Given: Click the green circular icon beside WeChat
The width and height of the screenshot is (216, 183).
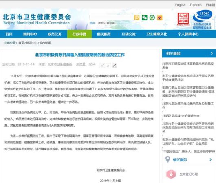Looking at the screenshot, I should point(152,18).
